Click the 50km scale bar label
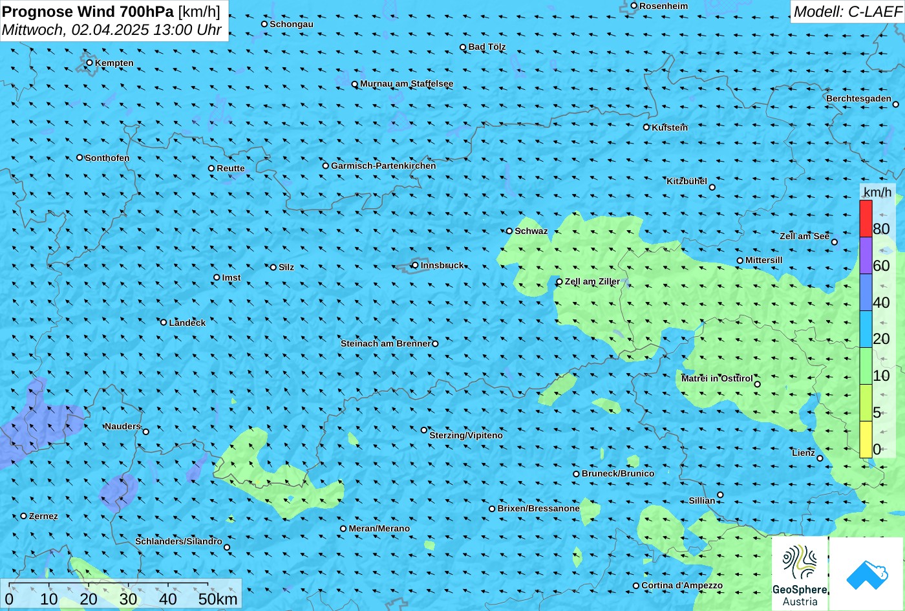 tap(218, 599)
